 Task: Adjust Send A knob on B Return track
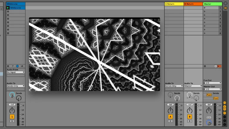[190, 95]
